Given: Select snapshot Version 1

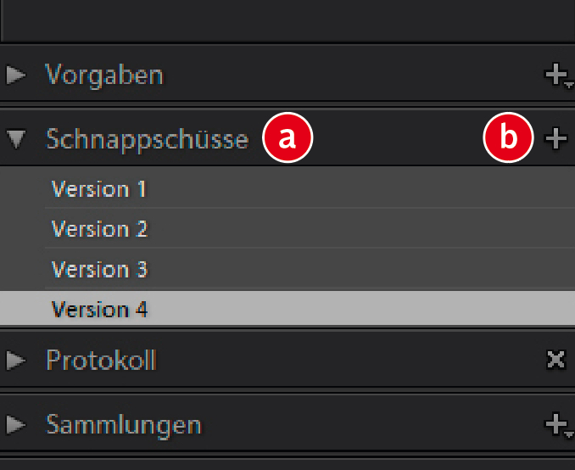Looking at the screenshot, I should tap(98, 188).
